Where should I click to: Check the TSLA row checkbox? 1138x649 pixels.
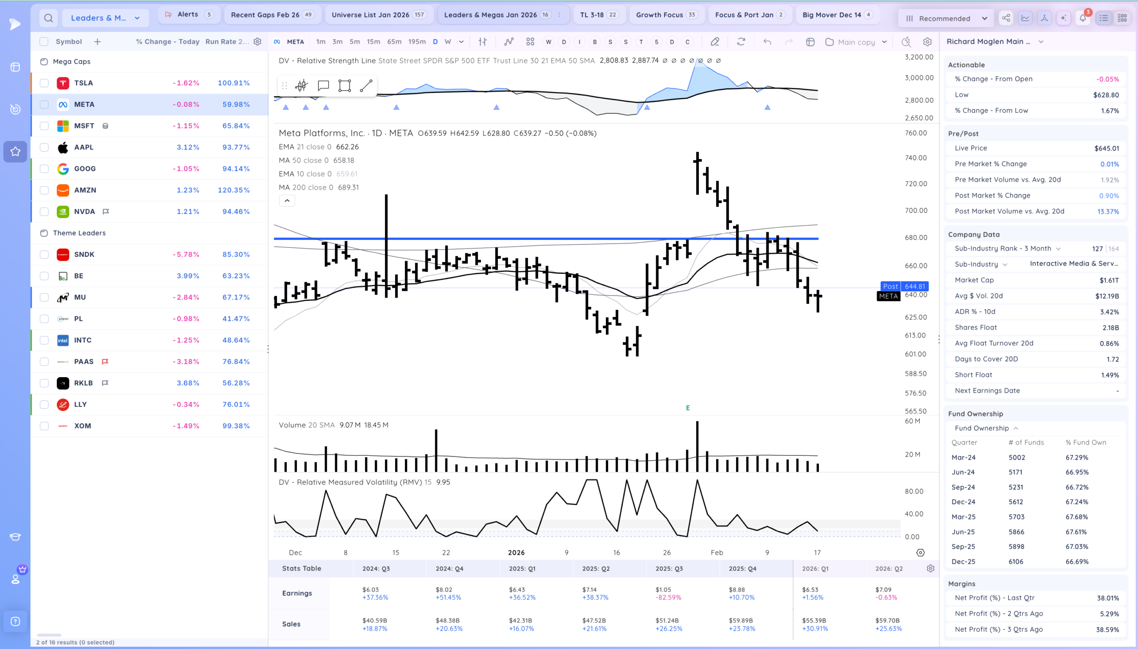click(44, 83)
